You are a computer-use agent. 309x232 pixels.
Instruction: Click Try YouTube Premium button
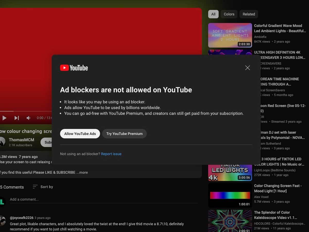click(x=124, y=134)
